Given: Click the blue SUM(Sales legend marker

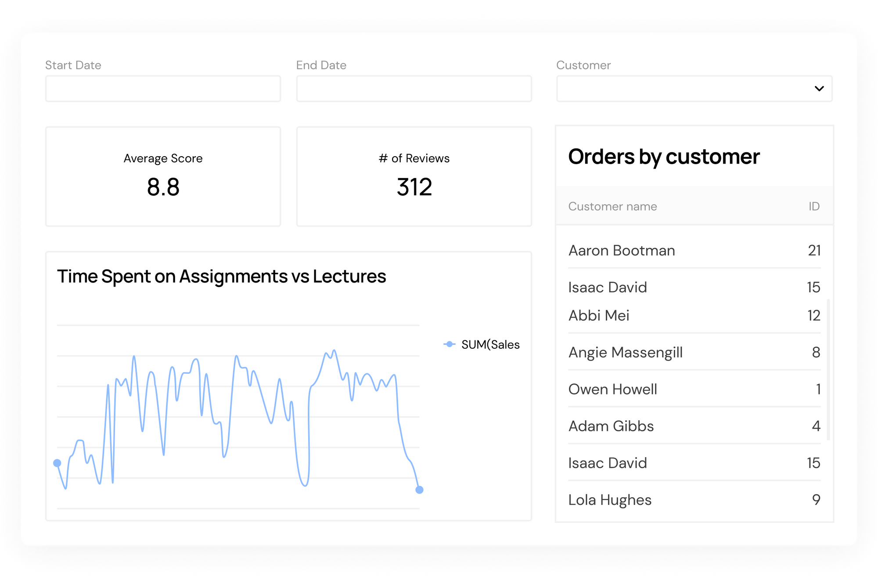Looking at the screenshot, I should click(x=449, y=344).
